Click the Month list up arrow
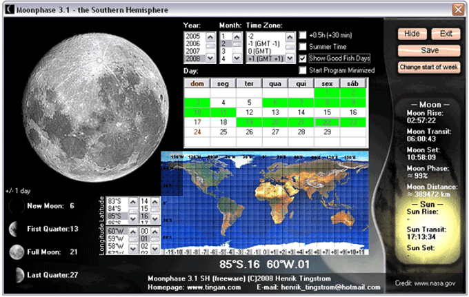The height and width of the screenshot is (297, 469). (237, 37)
